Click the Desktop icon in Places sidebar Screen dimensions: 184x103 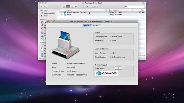(x=42, y=22)
